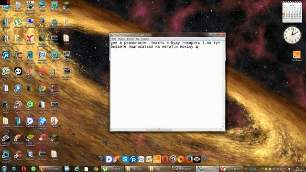Select the Foxit Reader desktop shortcut
Viewport: 306px width, 172px height.
point(296,56)
